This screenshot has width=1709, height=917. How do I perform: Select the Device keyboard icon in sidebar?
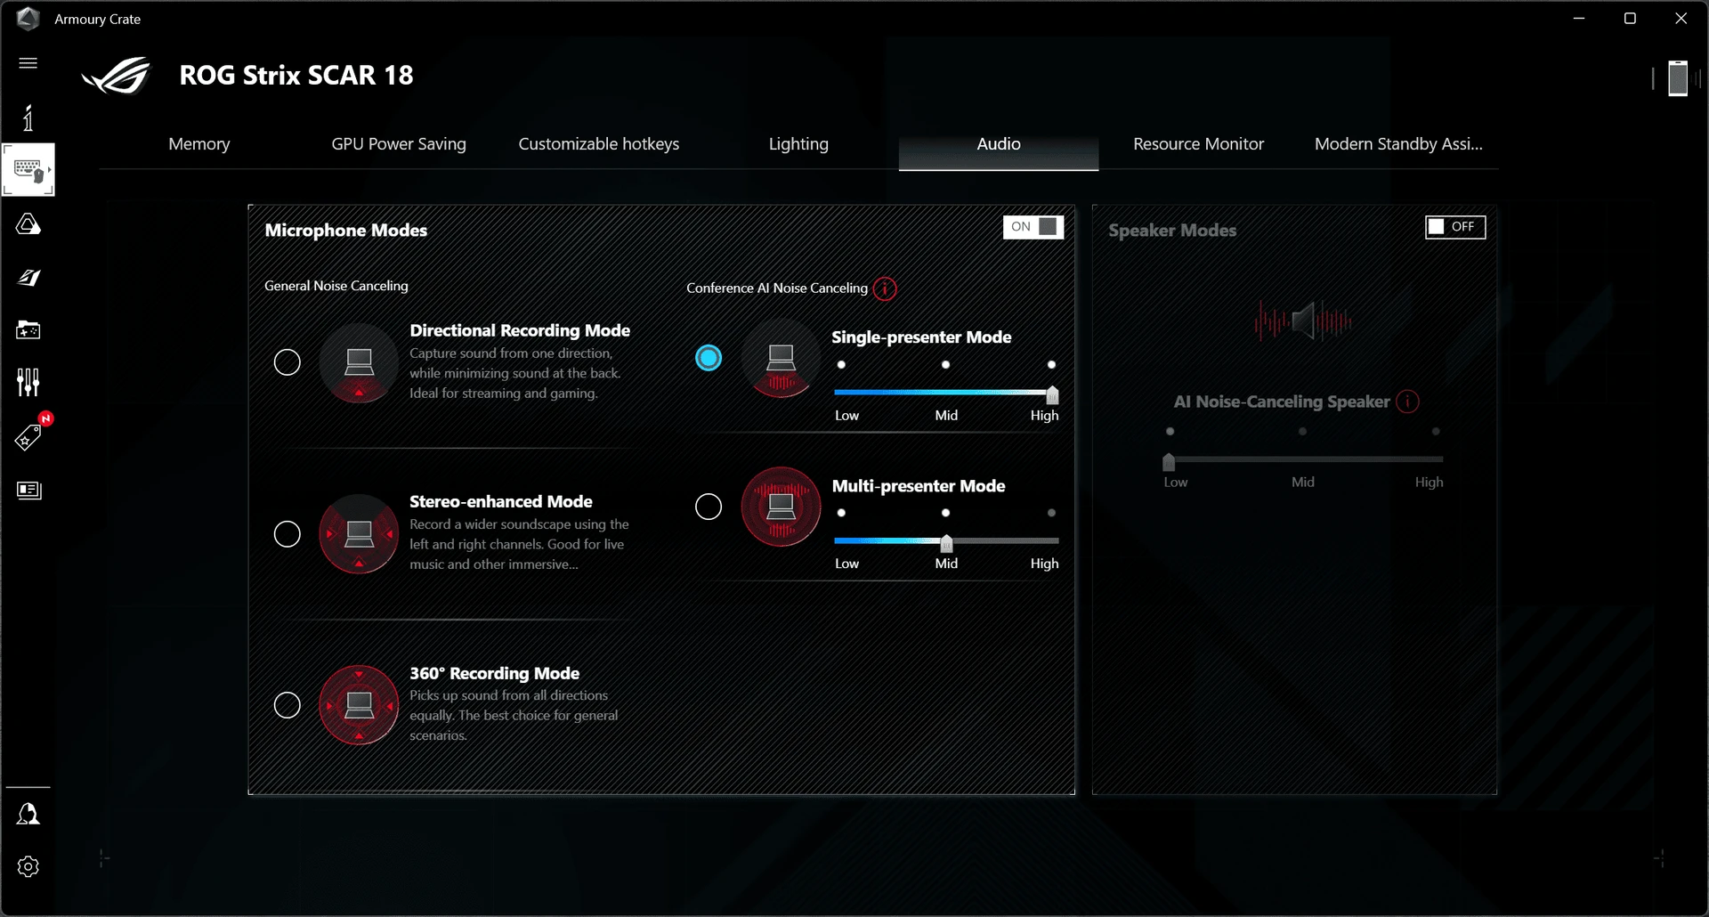pyautogui.click(x=28, y=169)
